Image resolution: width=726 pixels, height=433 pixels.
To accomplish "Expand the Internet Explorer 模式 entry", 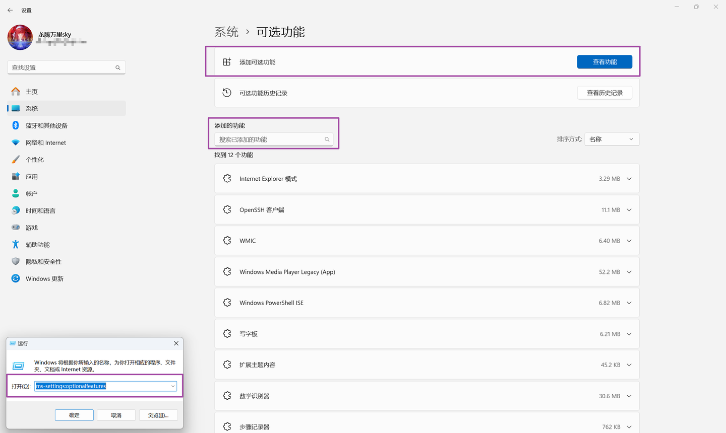I will click(x=629, y=179).
